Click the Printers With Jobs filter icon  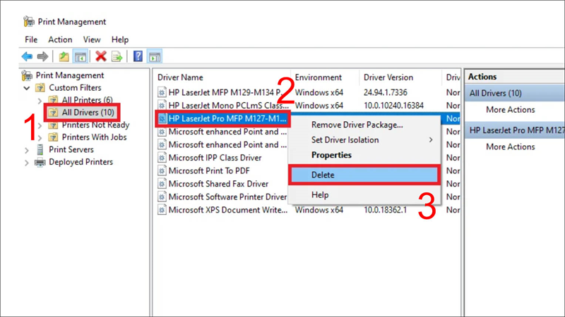pos(54,137)
